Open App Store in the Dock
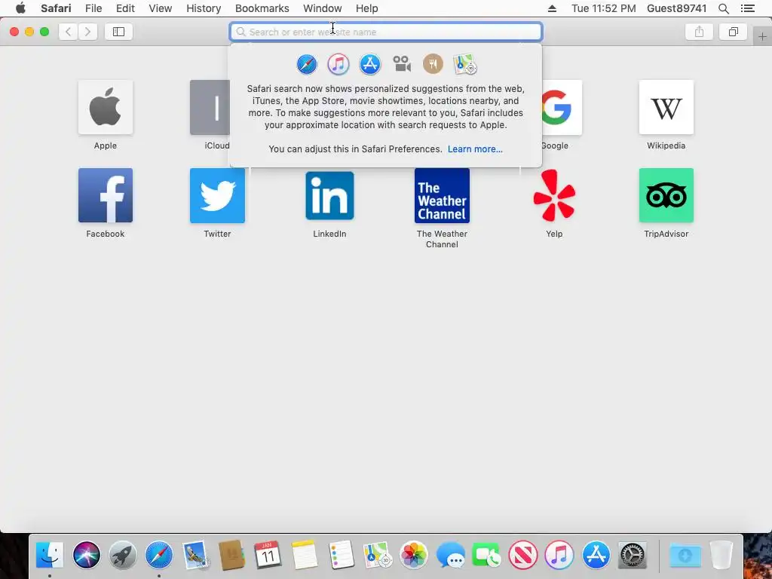The image size is (772, 579). click(x=596, y=555)
